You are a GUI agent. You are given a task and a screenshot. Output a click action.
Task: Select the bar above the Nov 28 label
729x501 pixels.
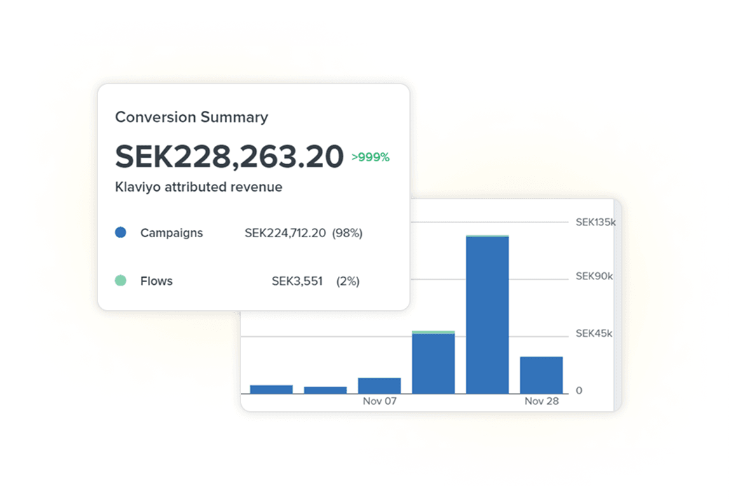tap(541, 375)
